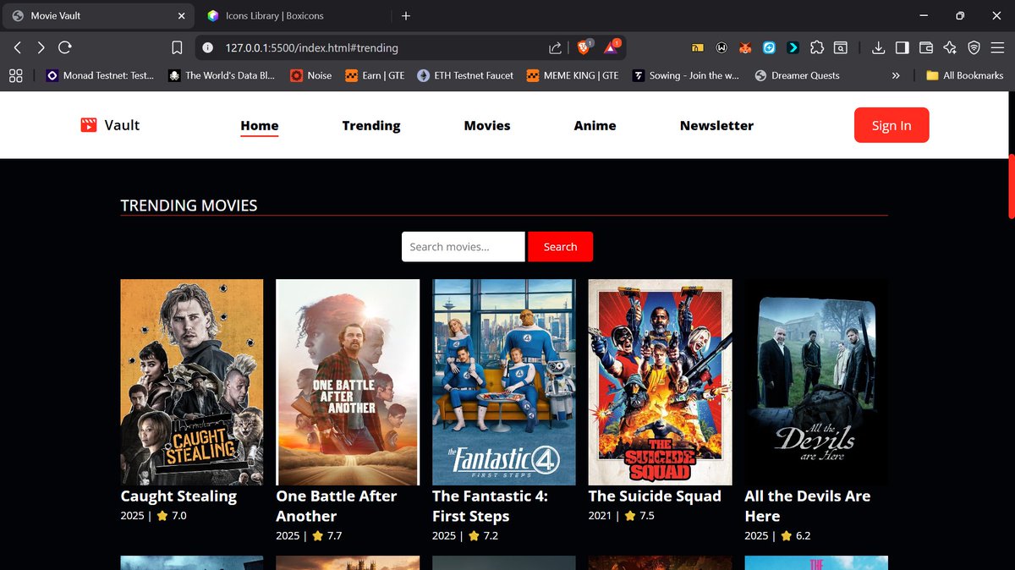Open the Anime nav item
1015x570 pixels.
pos(595,125)
